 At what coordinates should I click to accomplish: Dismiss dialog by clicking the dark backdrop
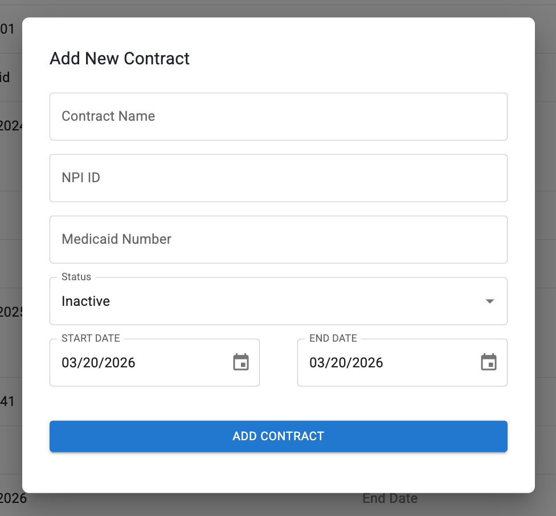(x=546, y=256)
